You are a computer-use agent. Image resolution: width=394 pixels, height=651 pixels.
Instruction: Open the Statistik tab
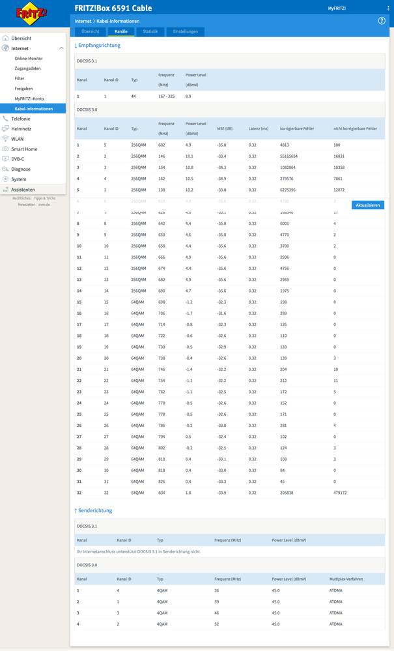pos(150,31)
